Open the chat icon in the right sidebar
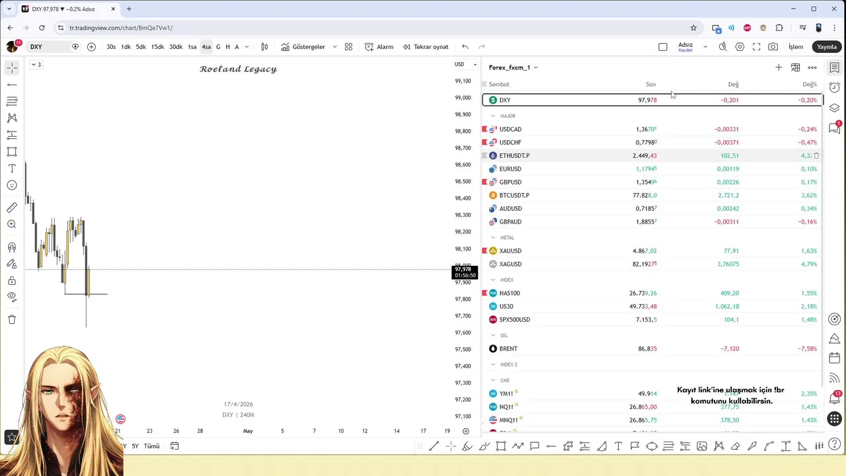 point(835,128)
